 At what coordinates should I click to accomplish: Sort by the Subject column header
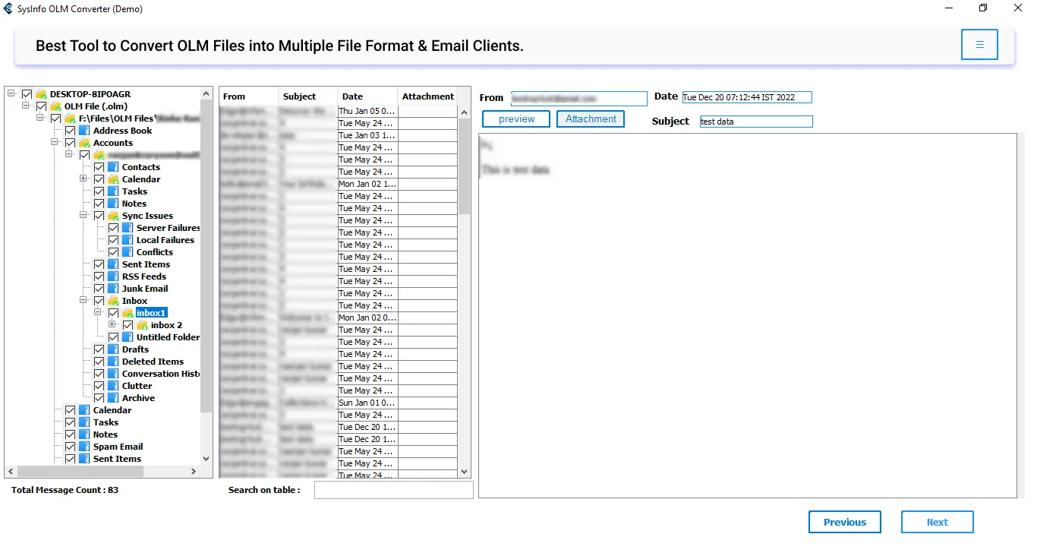(308, 96)
